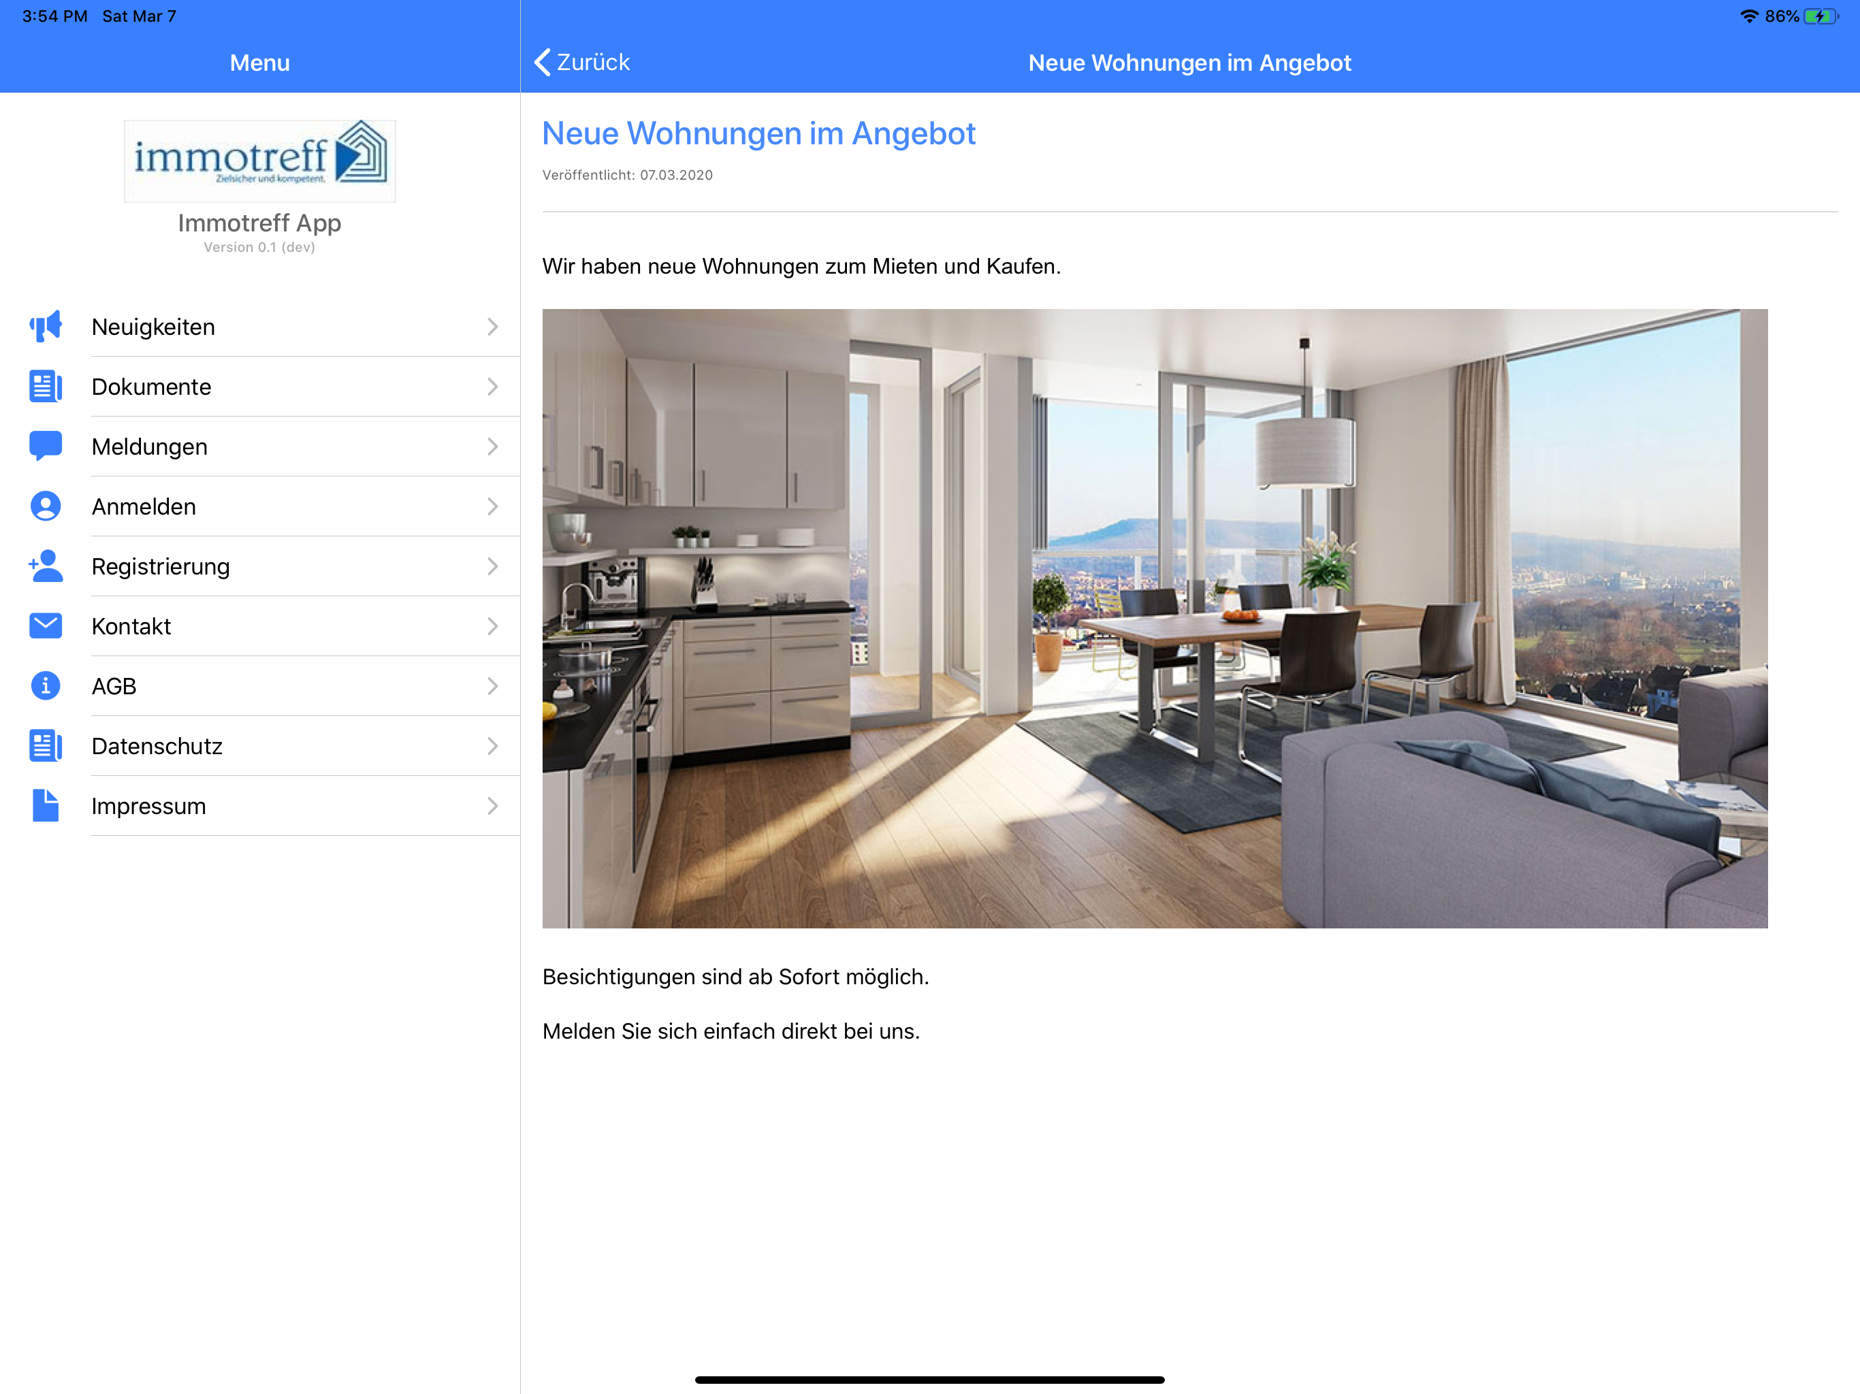
Task: Click the Impressum file icon
Action: (x=46, y=805)
